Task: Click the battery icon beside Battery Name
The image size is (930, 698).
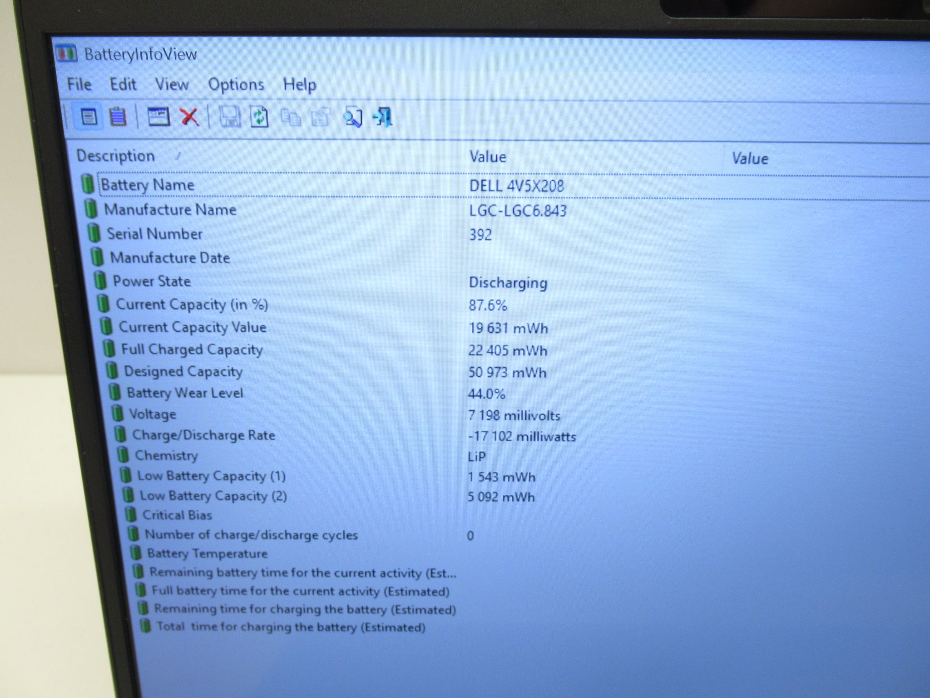Action: click(x=88, y=184)
